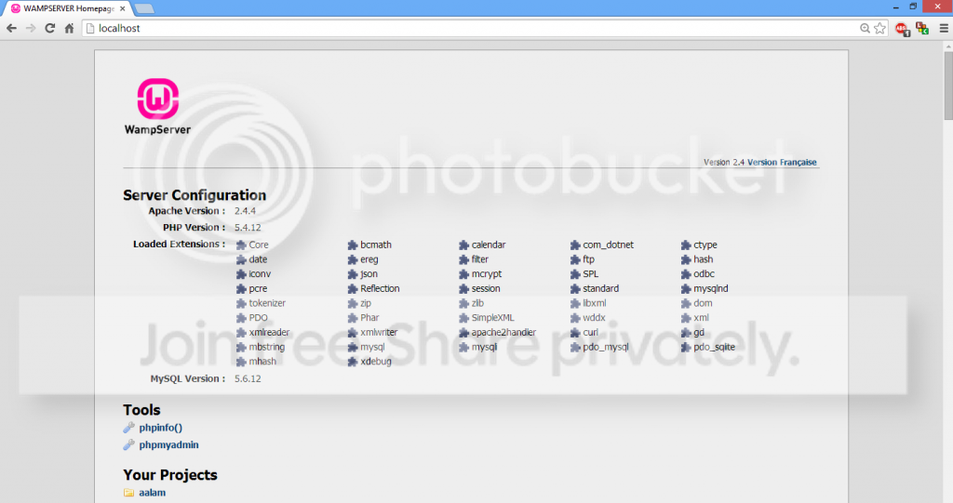Click the puzzle icon next to mbstring
The image size is (953, 503).
(x=241, y=347)
